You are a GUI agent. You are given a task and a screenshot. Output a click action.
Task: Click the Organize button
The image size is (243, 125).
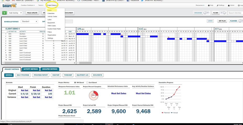(x=198, y=13)
